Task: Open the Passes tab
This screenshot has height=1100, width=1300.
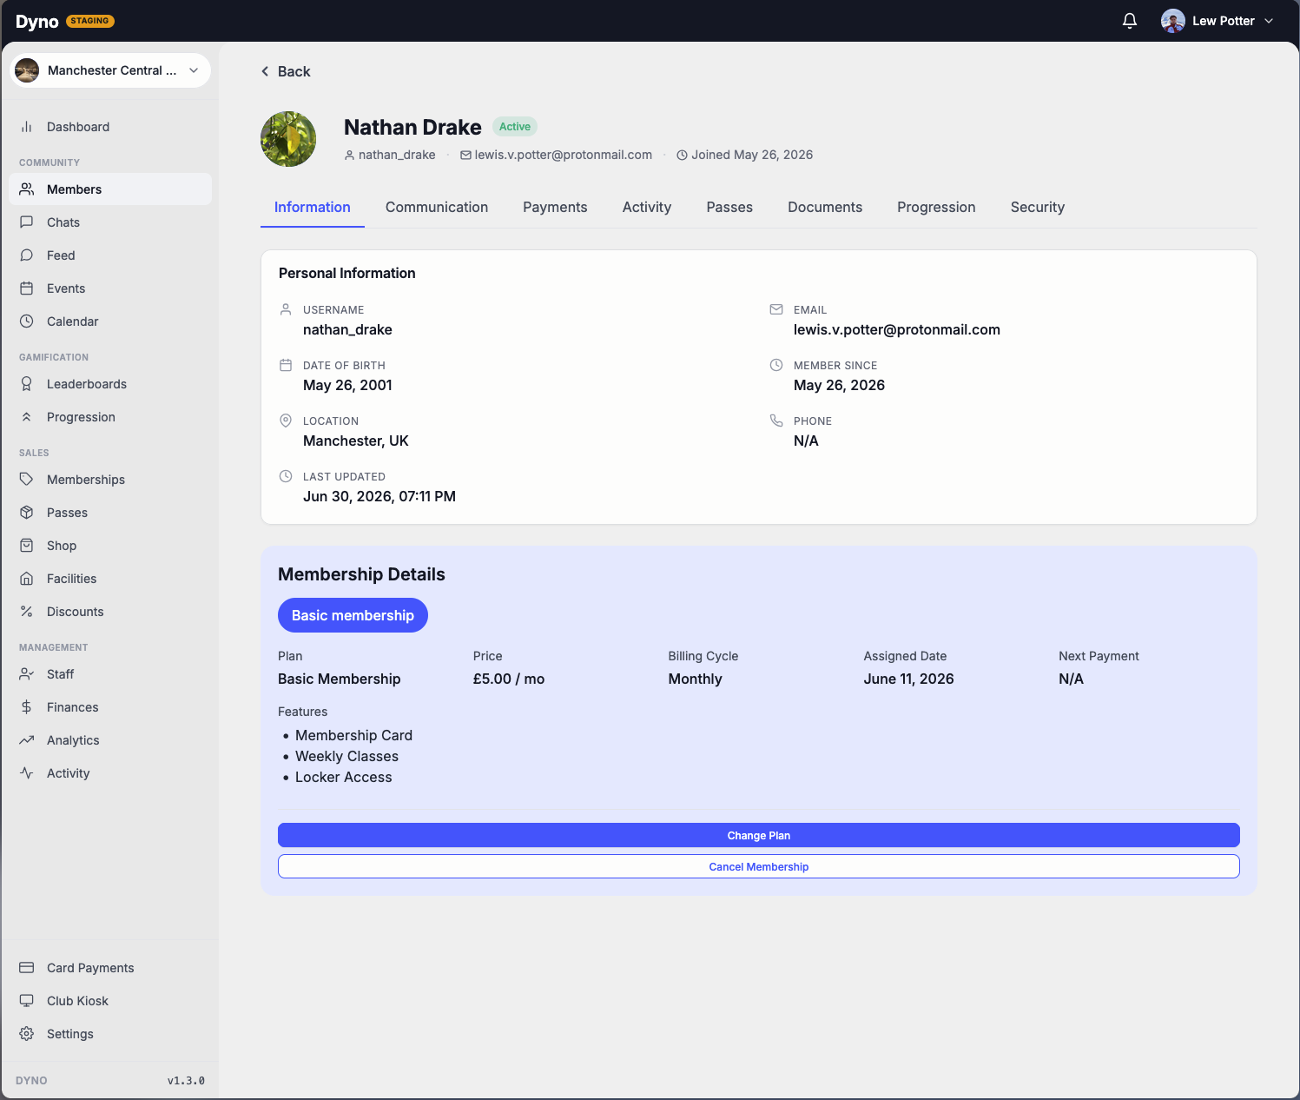Action: pyautogui.click(x=729, y=207)
